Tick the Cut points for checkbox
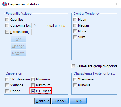Viewport: 121px width, 107px height. [7, 25]
